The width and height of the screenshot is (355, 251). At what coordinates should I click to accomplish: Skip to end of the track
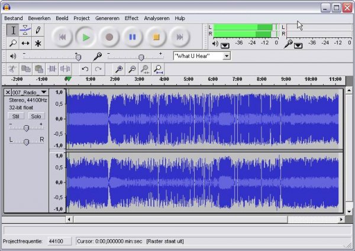tap(179, 37)
